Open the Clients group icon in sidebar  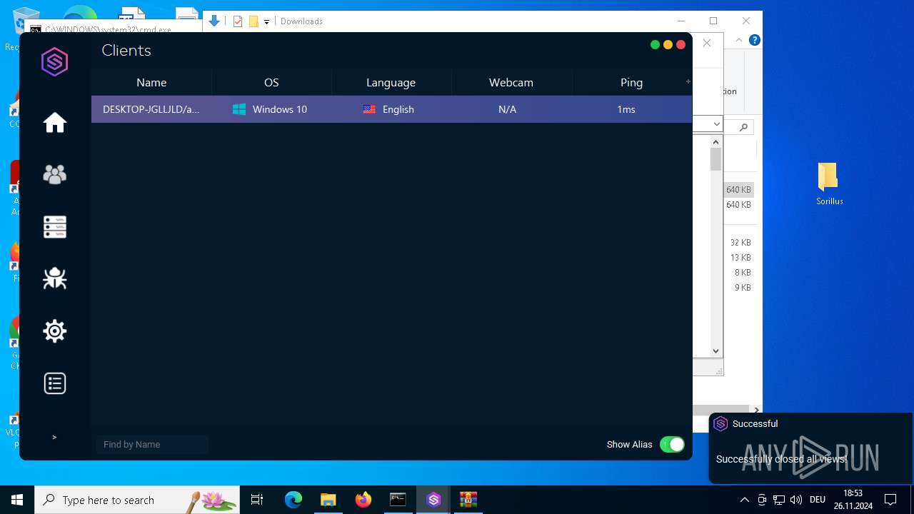coord(55,175)
